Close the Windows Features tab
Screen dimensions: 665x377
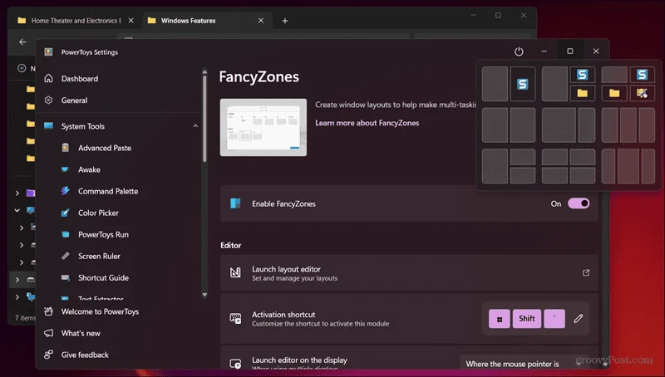pyautogui.click(x=261, y=20)
